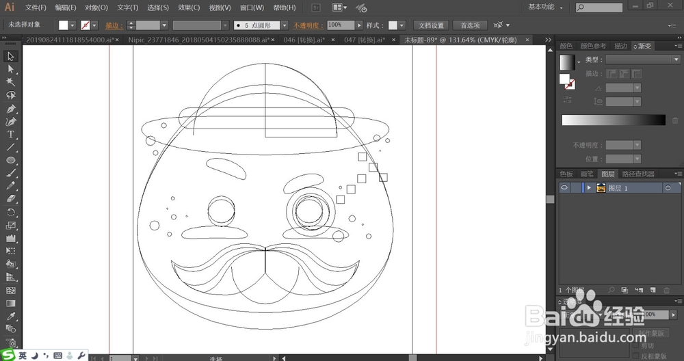Select the Paintbrush tool

click(10, 173)
